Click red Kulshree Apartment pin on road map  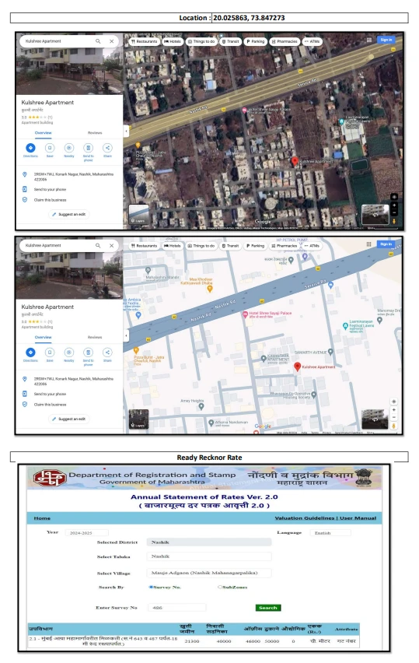coord(298,367)
